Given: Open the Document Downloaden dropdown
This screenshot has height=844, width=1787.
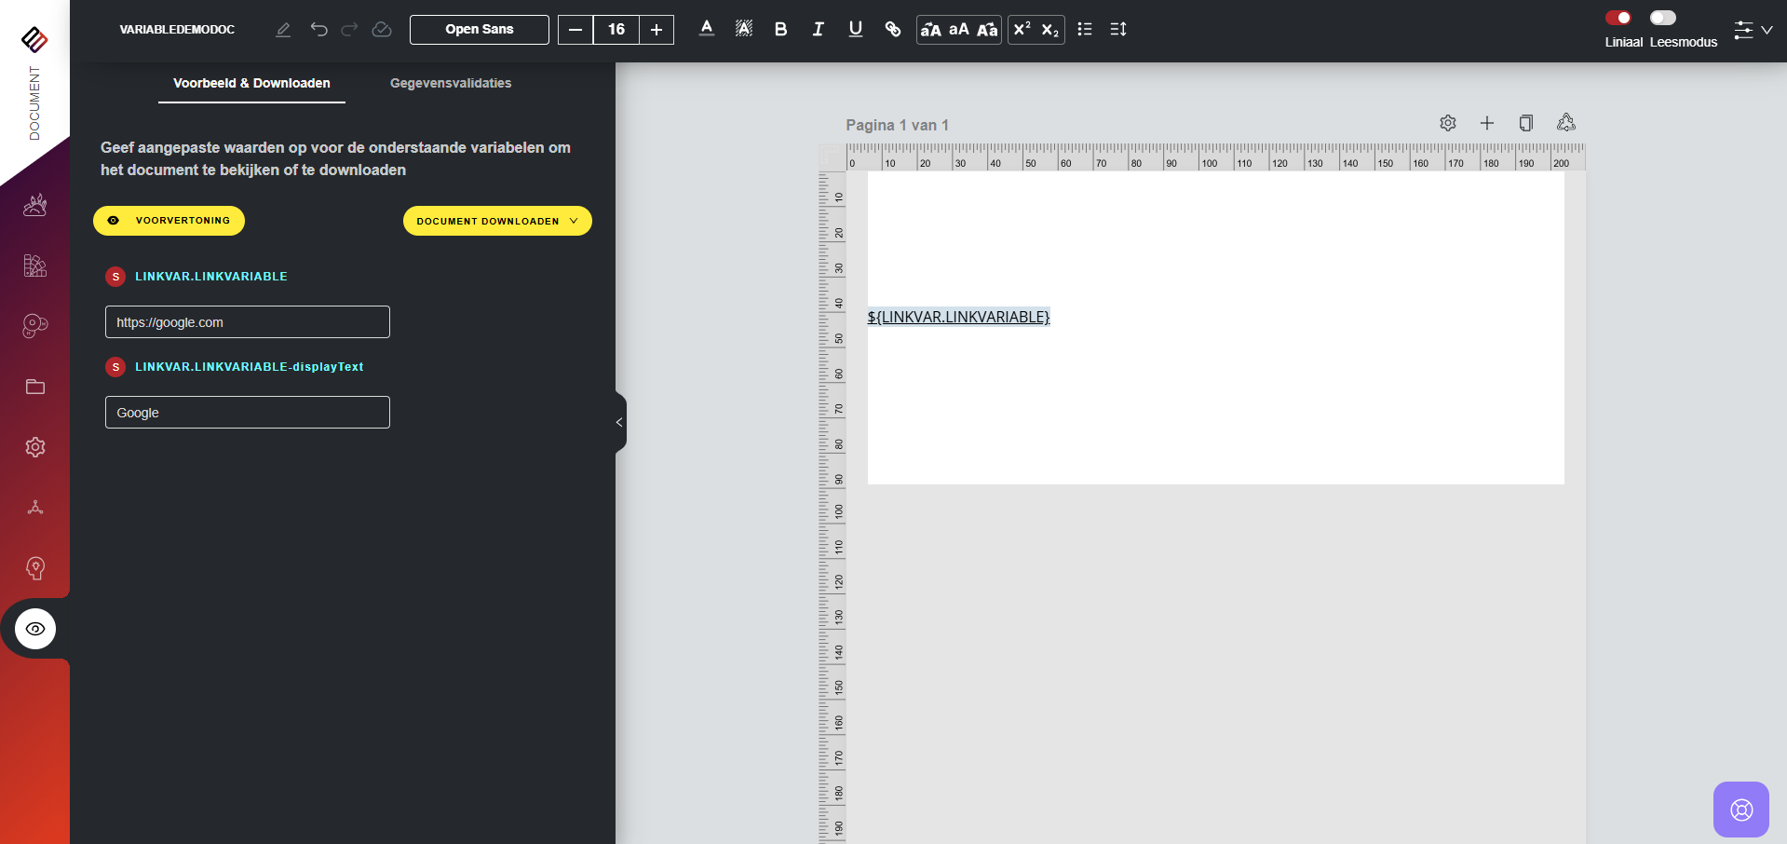Looking at the screenshot, I should tap(497, 221).
